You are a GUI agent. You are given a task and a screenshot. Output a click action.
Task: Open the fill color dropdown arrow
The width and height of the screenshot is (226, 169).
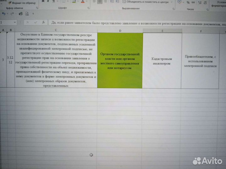pos(78,2)
